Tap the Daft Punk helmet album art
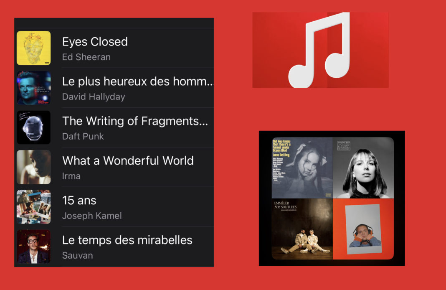 coord(33,127)
